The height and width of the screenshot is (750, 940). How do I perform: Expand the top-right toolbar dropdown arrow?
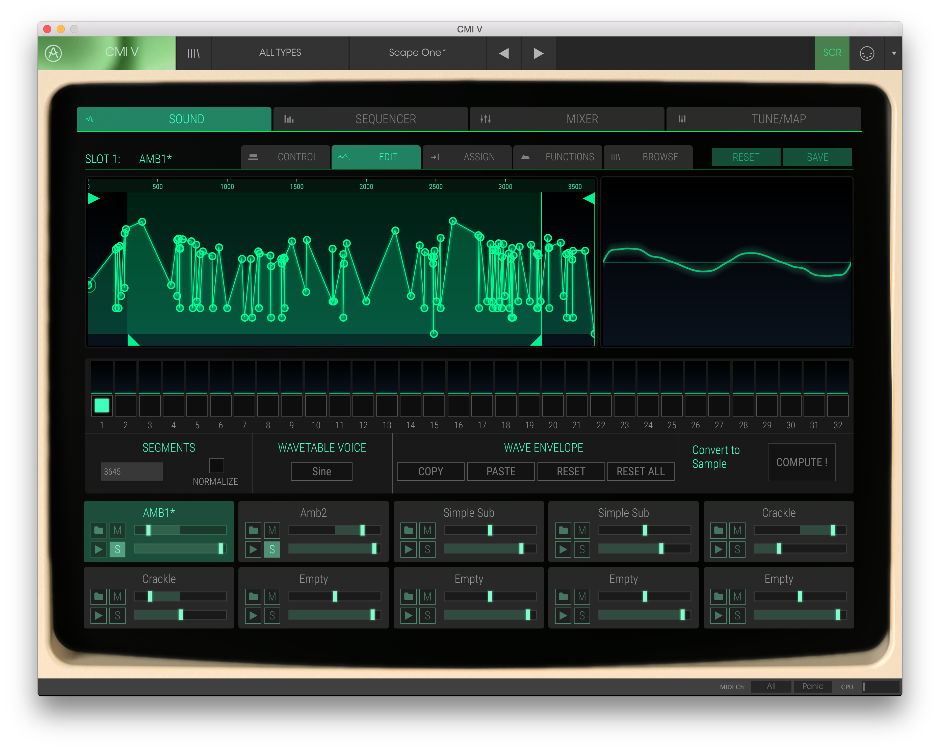tap(893, 53)
